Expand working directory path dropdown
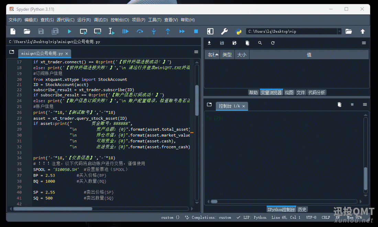The height and width of the screenshot is (227, 378). (x=340, y=31)
